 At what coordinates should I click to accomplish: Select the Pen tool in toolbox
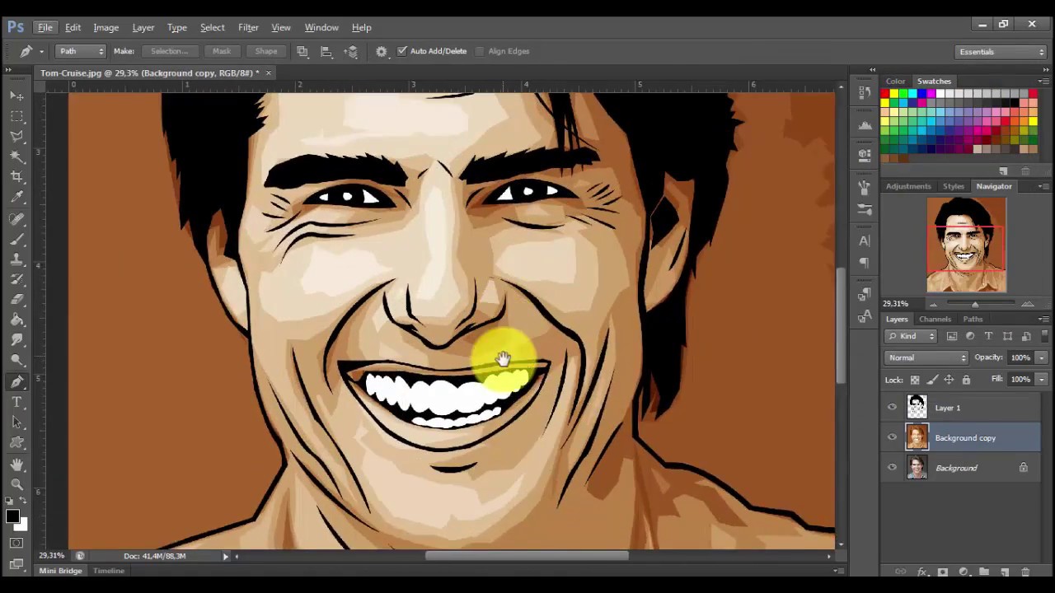click(17, 381)
